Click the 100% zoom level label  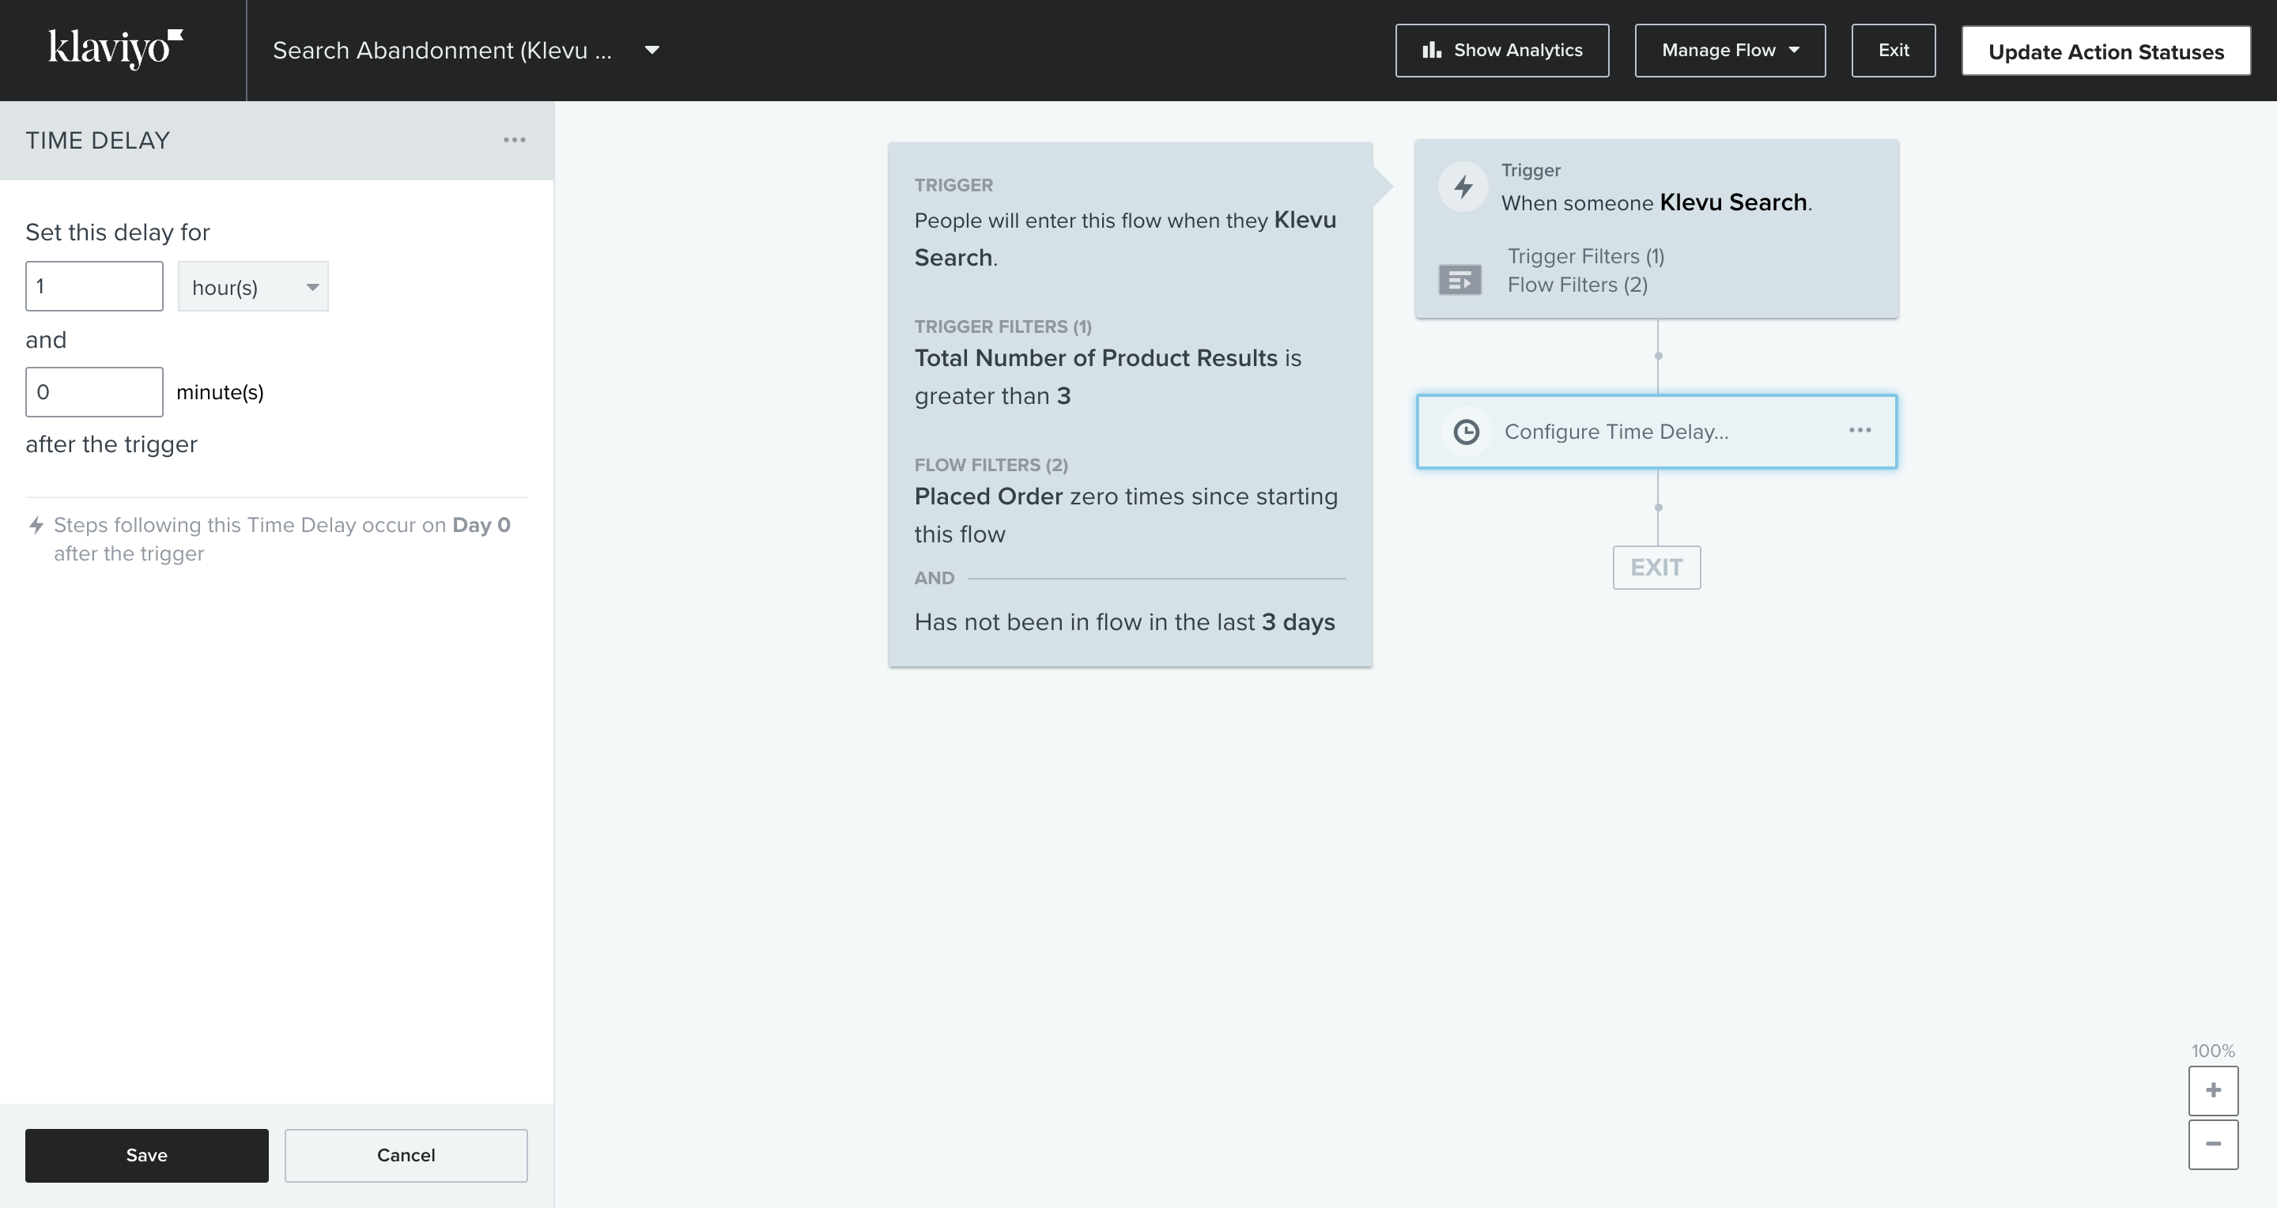pos(2212,1051)
